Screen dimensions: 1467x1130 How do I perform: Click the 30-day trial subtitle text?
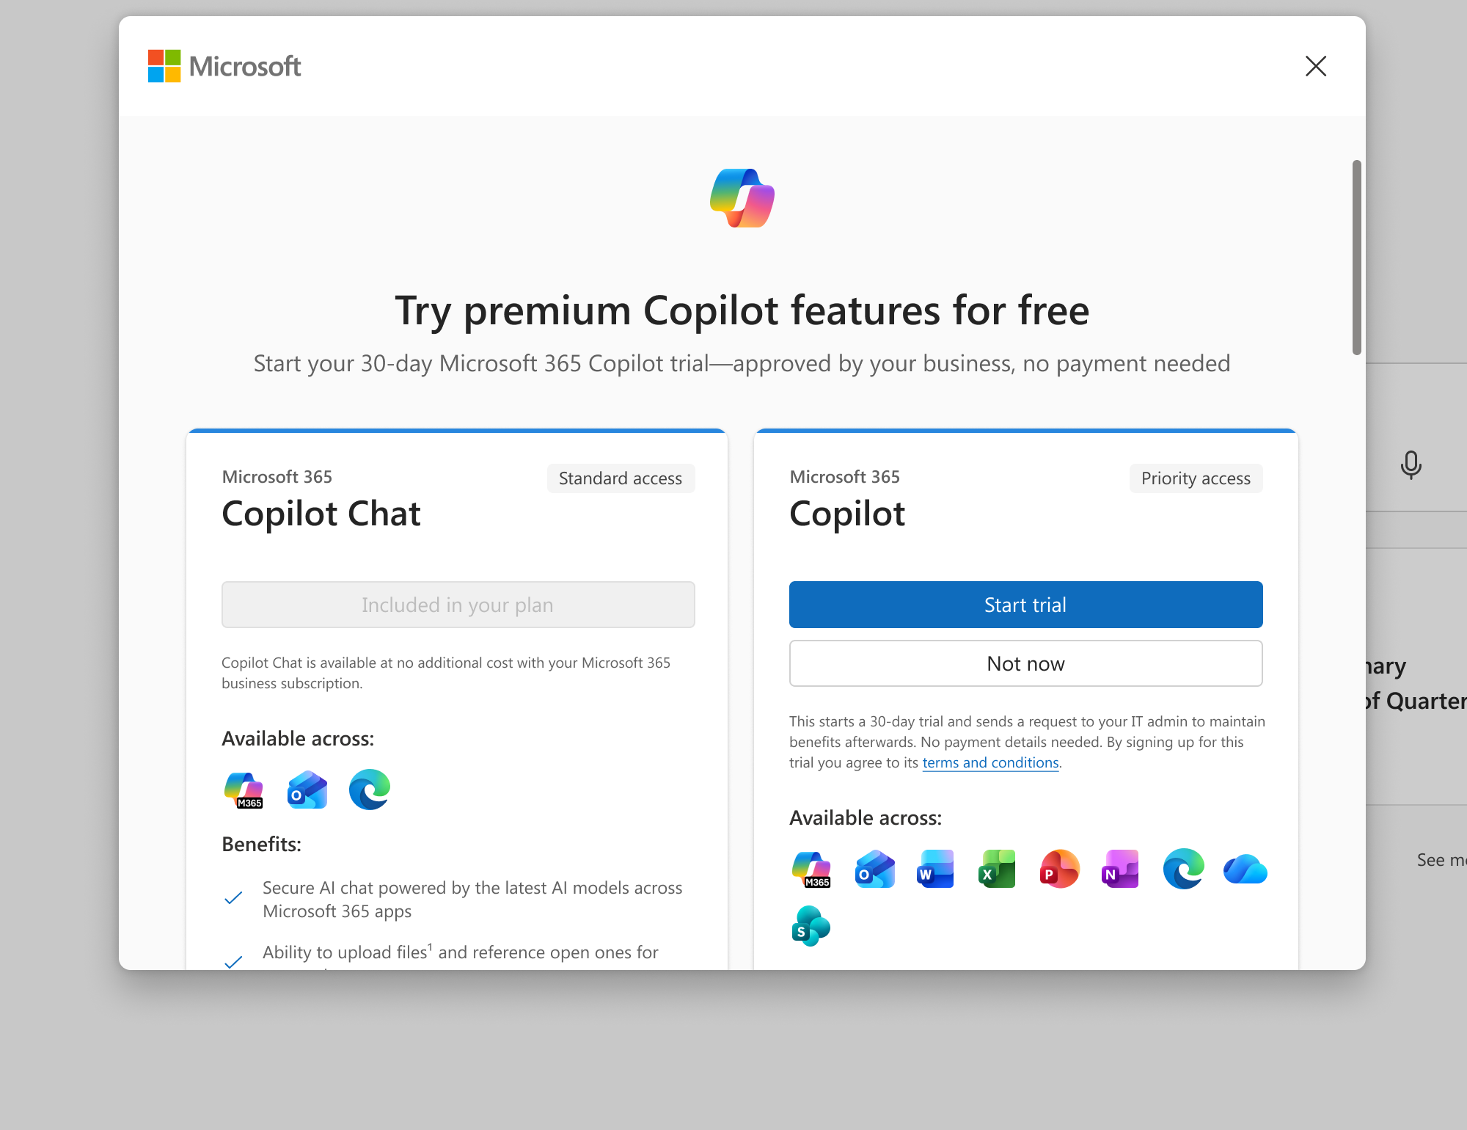click(742, 363)
